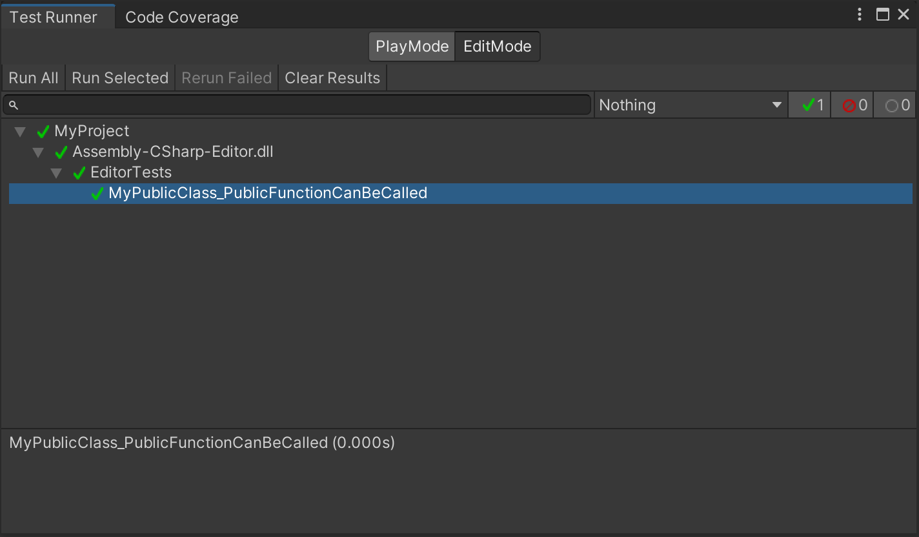Image resolution: width=919 pixels, height=537 pixels.
Task: Run the selected test
Action: 120,77
